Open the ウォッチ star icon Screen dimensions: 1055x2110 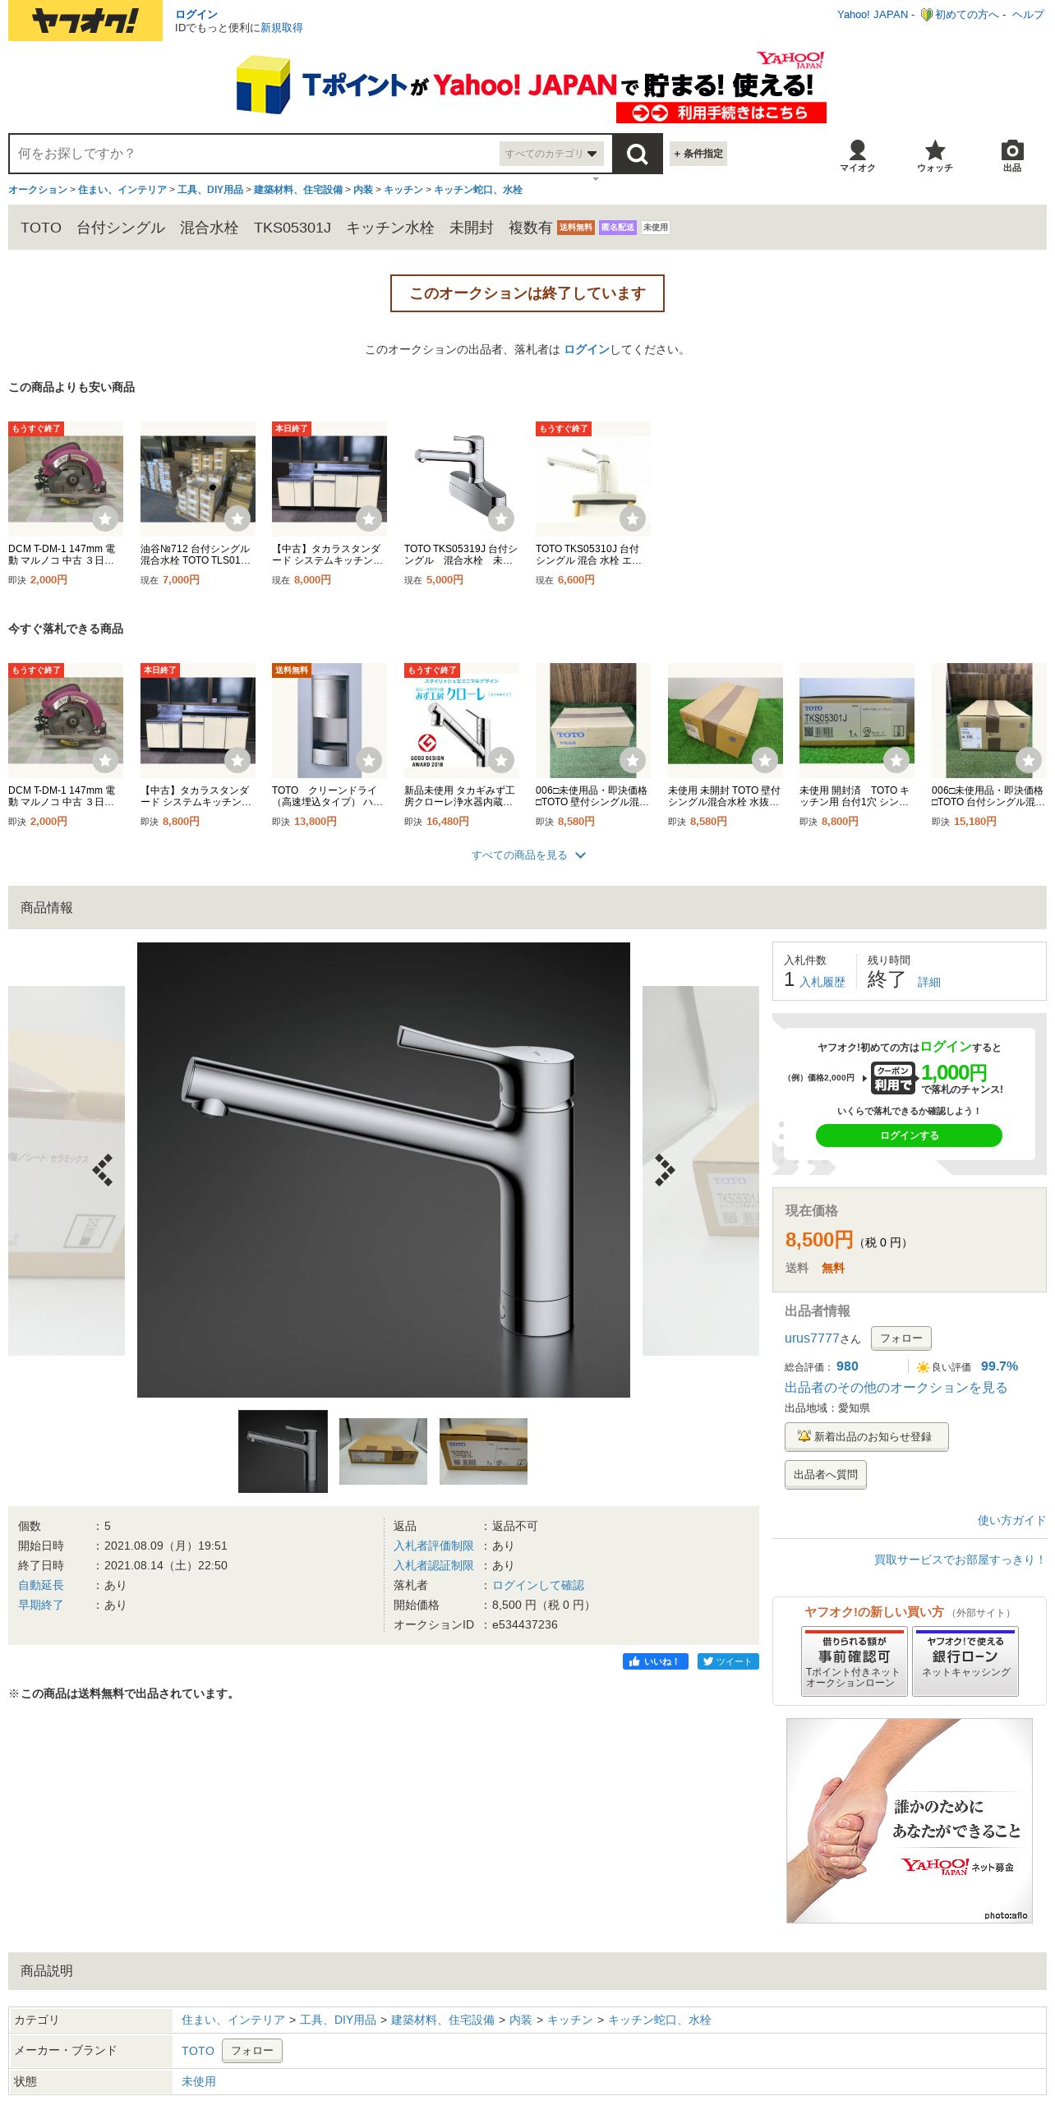point(935,155)
